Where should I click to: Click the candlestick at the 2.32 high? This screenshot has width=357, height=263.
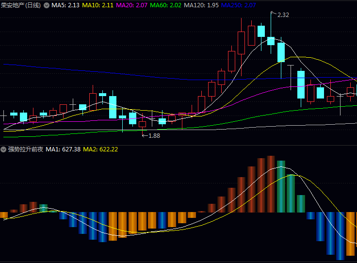click(x=271, y=41)
